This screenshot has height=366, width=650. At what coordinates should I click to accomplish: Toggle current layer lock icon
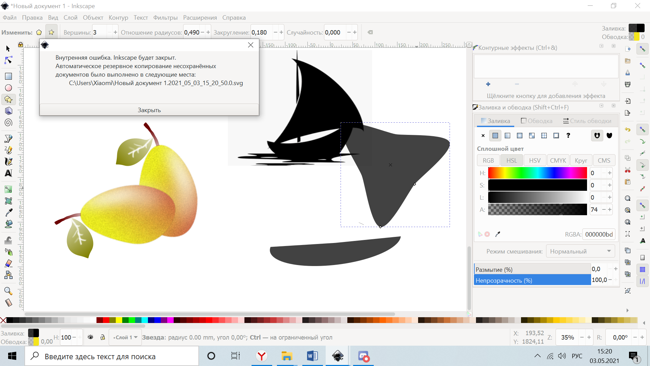coord(103,337)
